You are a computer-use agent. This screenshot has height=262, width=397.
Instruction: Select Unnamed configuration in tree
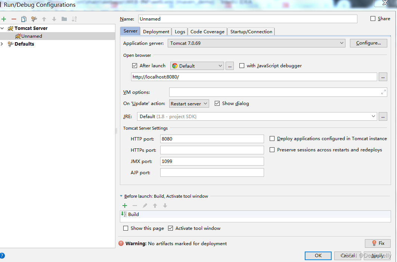[58, 36]
